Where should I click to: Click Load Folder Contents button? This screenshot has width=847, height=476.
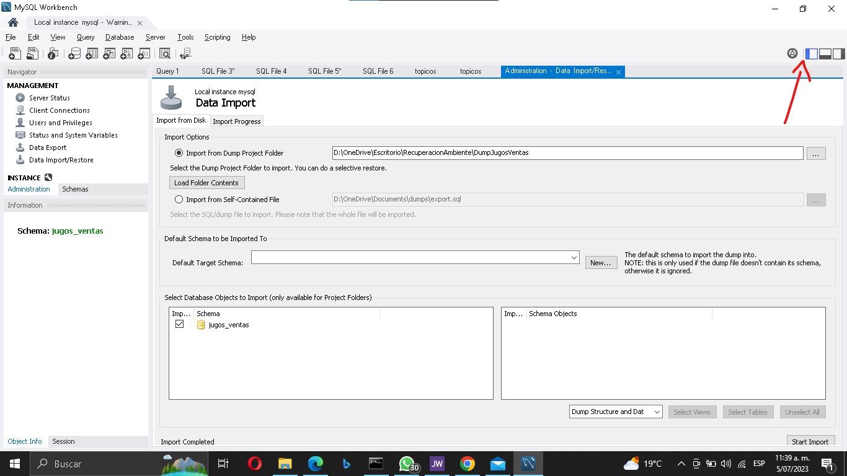pos(206,183)
